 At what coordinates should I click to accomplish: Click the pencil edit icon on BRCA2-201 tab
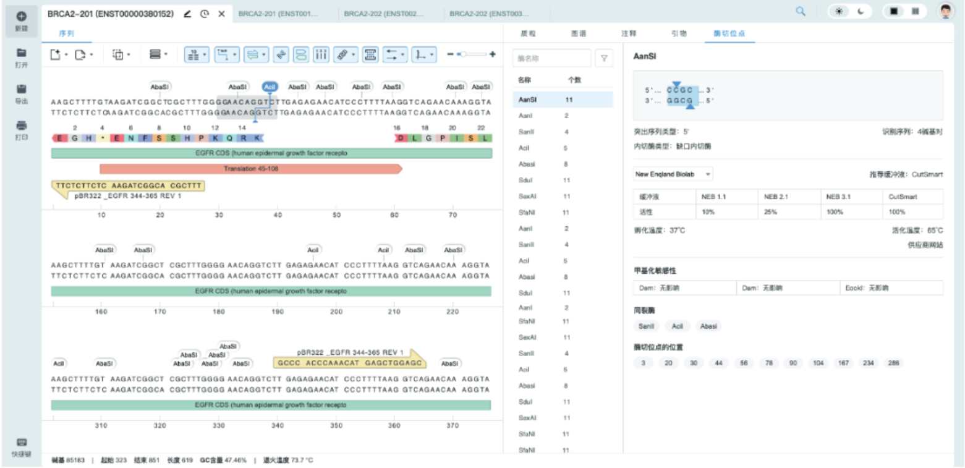pos(187,14)
